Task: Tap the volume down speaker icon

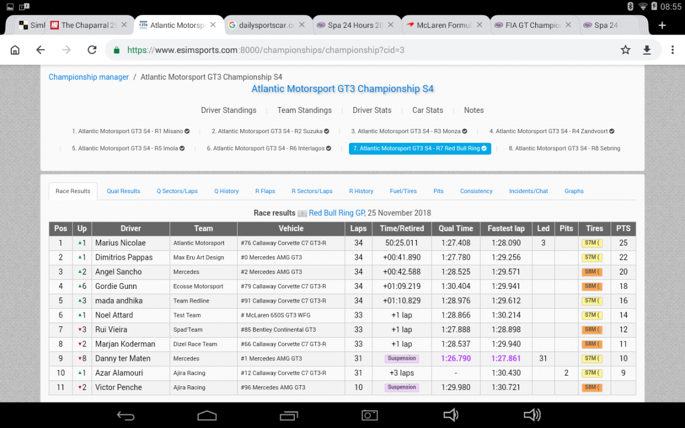Action: click(451, 415)
